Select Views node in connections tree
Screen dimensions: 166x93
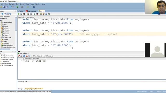(5, 24)
